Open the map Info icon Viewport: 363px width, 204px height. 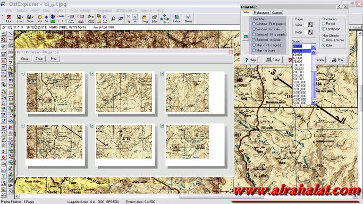click(x=154, y=19)
